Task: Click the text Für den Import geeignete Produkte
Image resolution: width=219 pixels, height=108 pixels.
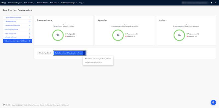Action: (64, 26)
